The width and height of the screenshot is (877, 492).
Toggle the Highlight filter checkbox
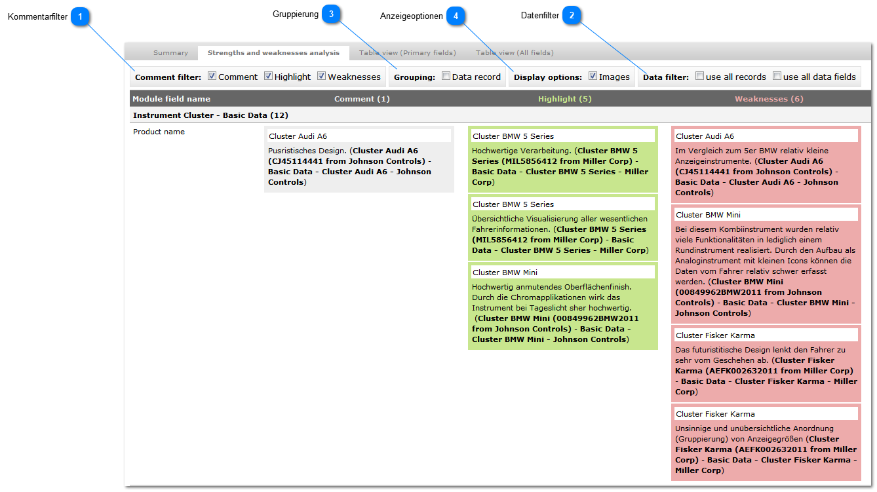tap(269, 76)
